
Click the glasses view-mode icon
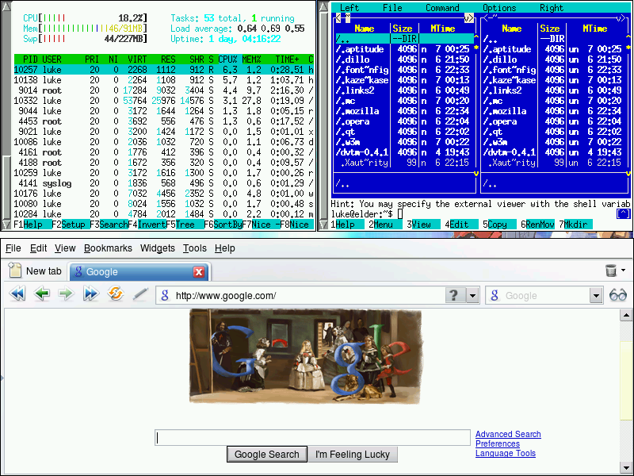[618, 295]
